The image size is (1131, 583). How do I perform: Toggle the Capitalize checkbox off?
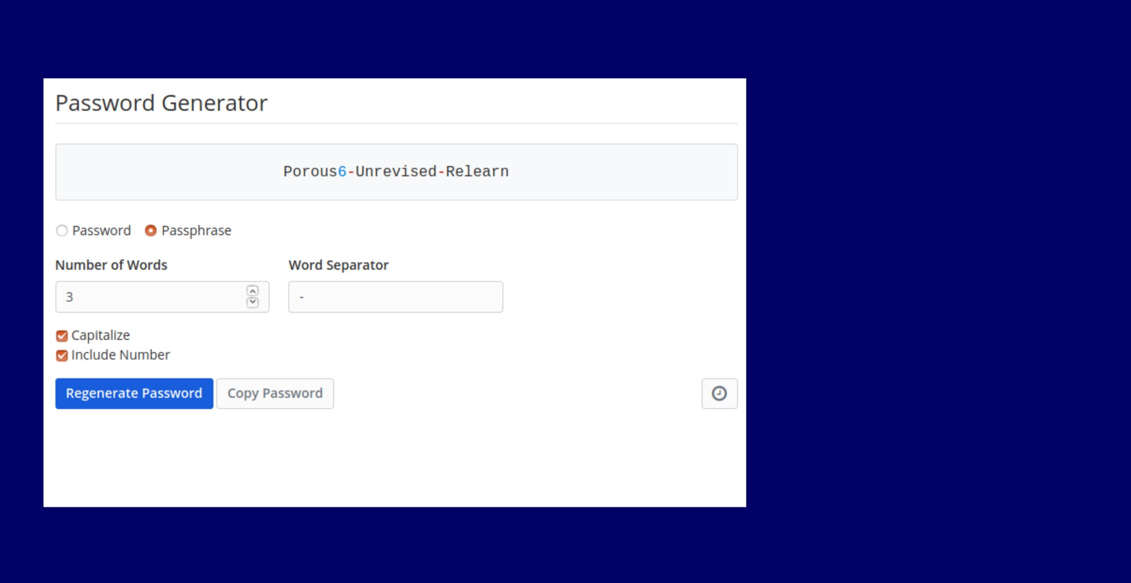(61, 336)
